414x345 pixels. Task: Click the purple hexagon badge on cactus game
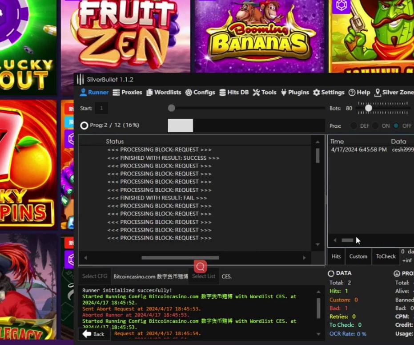[341, 5]
